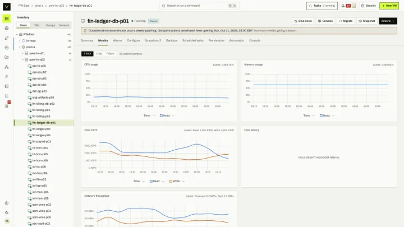The width and height of the screenshot is (404, 227).
Task: Open the checklist icon in the sidebar
Action: pos(7,96)
